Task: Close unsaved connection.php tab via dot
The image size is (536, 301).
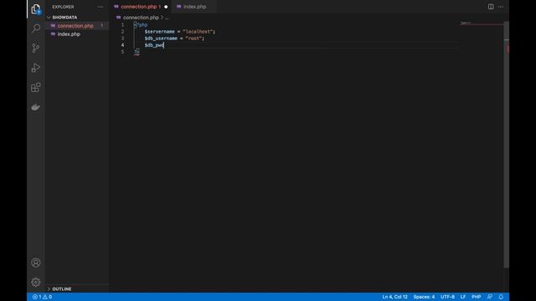Action: click(x=166, y=7)
